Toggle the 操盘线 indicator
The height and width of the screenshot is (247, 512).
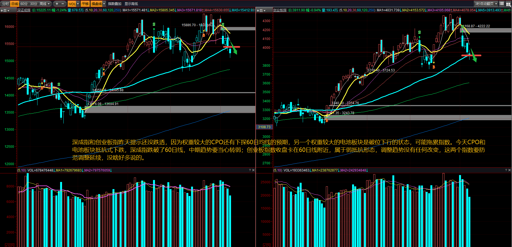pos(97,4)
